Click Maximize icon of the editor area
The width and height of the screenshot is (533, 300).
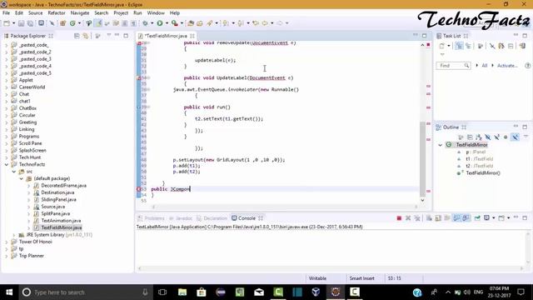click(424, 35)
